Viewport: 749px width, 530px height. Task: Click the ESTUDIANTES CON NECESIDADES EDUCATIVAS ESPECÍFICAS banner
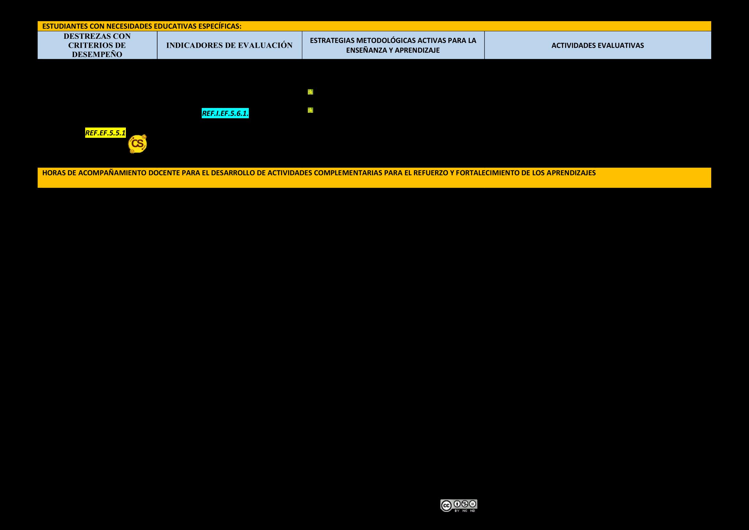(x=142, y=26)
